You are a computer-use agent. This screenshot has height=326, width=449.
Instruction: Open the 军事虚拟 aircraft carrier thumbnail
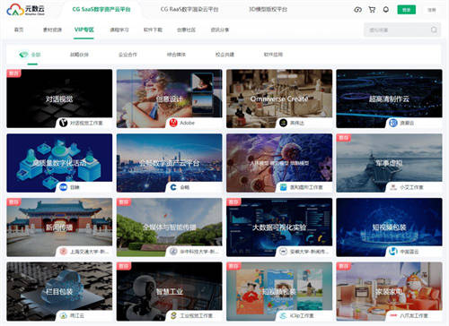click(389, 163)
